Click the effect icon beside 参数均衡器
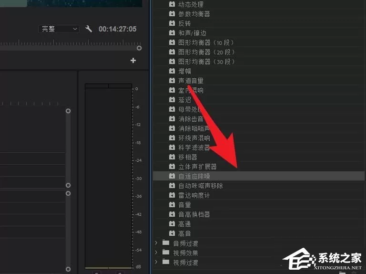Image resolution: width=366 pixels, height=274 pixels. click(x=172, y=14)
